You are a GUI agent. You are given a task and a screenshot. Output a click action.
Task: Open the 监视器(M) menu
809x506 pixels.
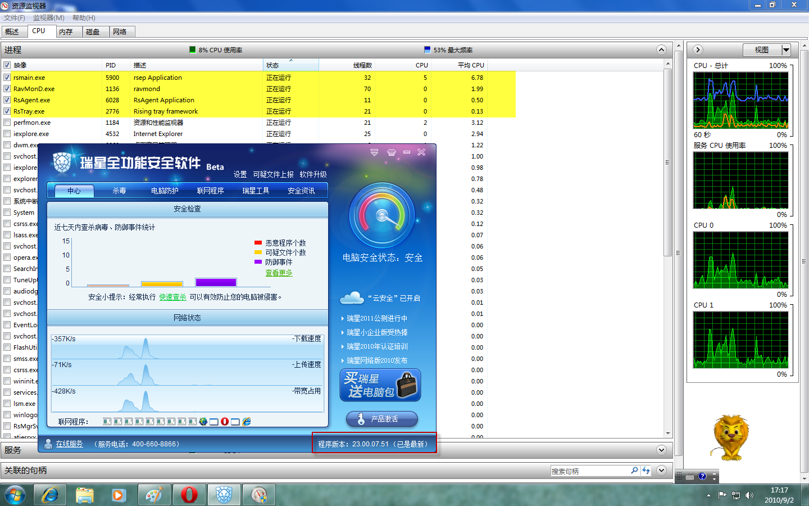(x=49, y=18)
